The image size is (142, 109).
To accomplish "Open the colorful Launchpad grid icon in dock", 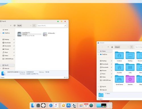I will [81, 105].
